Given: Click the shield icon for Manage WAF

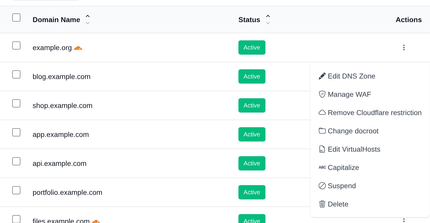Looking at the screenshot, I should [x=322, y=94].
